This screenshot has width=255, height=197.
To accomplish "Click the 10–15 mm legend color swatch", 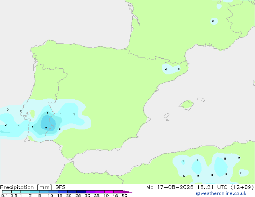I will pos(53,192).
